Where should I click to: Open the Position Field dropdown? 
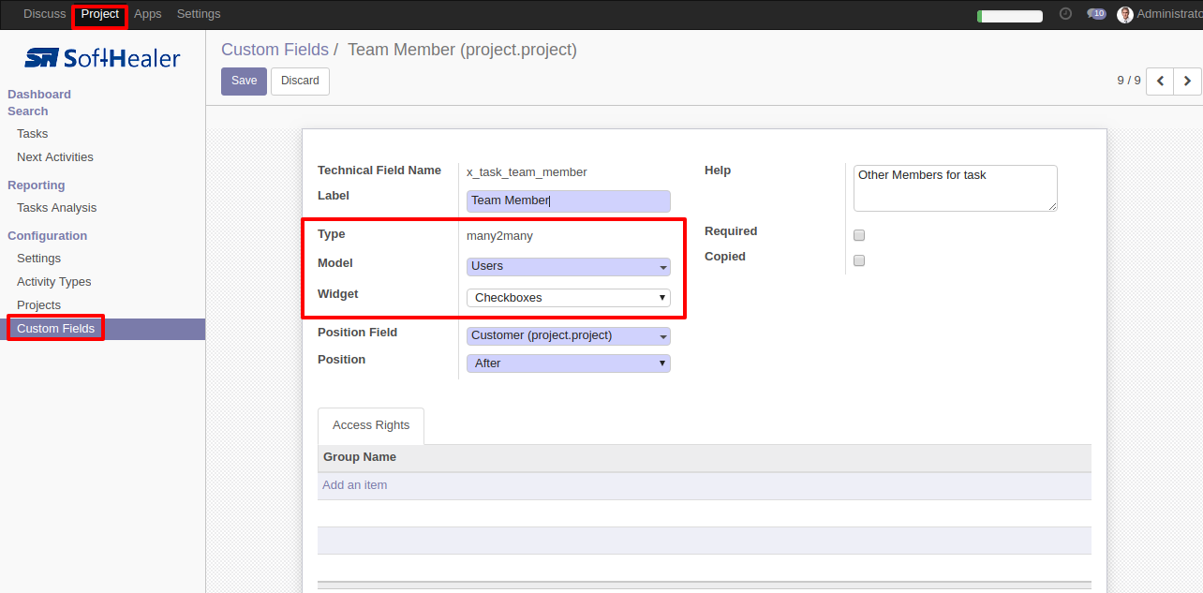tap(569, 335)
